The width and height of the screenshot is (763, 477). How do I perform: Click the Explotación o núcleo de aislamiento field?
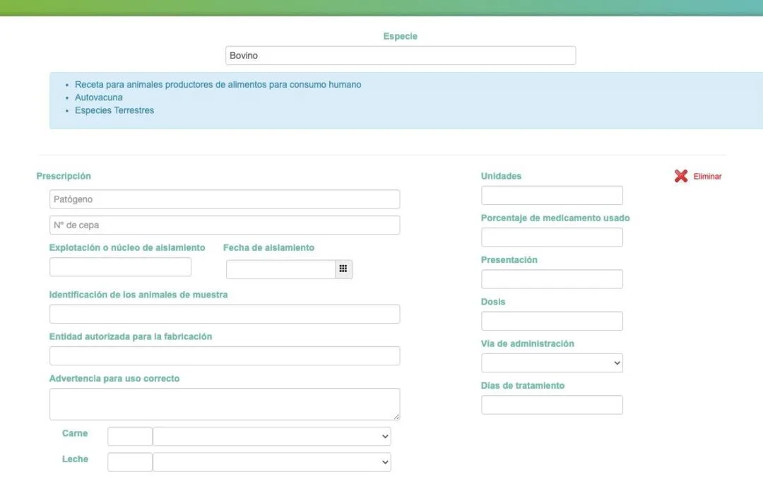coord(120,267)
